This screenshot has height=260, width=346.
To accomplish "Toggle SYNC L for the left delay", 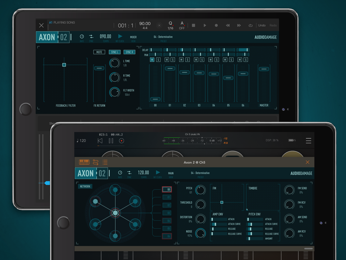I will 115,52.
